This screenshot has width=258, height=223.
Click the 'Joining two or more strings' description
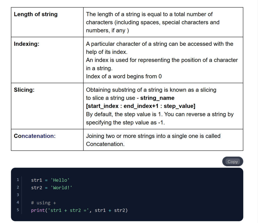153,136
